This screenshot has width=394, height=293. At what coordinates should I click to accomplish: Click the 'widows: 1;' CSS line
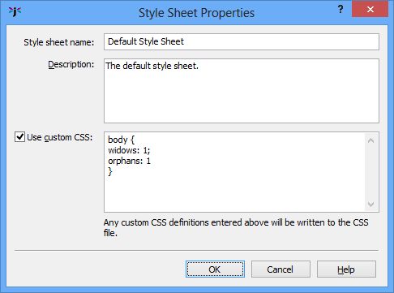(x=129, y=150)
